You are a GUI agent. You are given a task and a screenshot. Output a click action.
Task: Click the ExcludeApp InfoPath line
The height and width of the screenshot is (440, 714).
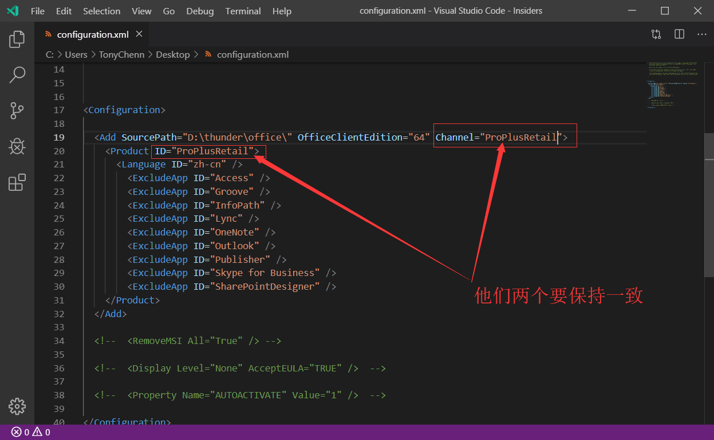point(204,206)
